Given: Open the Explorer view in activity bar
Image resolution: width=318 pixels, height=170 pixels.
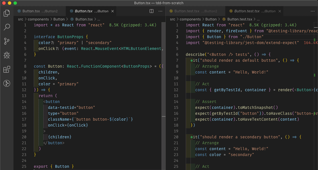Looking at the screenshot, I should coord(7,13).
